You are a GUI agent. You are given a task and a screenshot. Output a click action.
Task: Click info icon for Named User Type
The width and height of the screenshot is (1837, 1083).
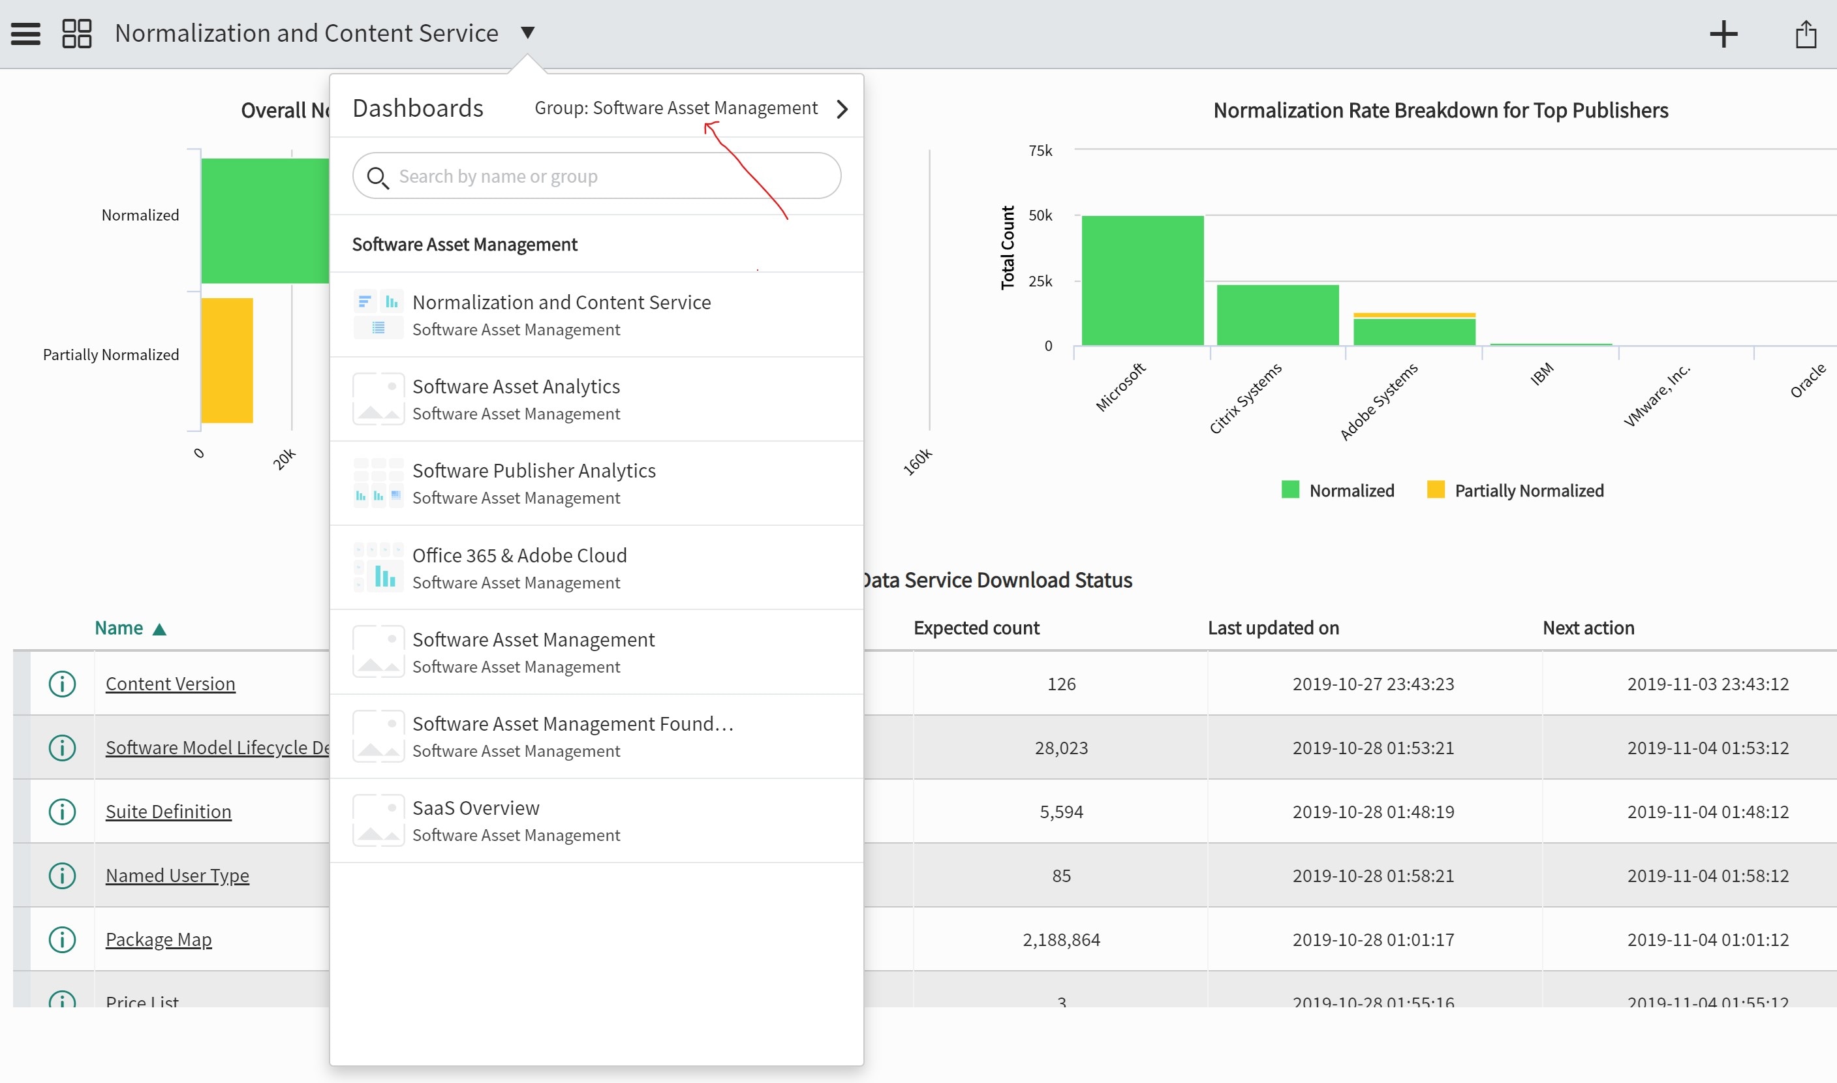pyautogui.click(x=62, y=875)
